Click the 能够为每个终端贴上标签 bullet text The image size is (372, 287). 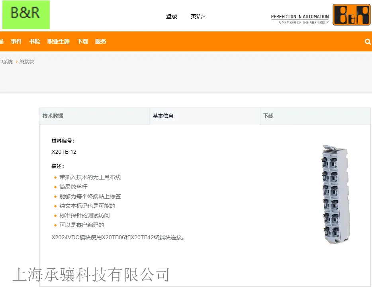(x=90, y=196)
